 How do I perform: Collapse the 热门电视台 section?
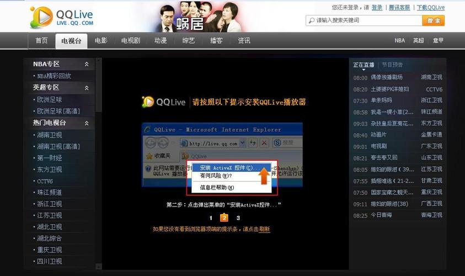coord(87,123)
